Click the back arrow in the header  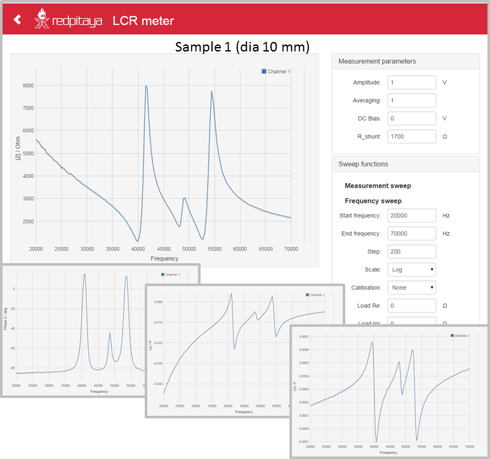click(17, 20)
